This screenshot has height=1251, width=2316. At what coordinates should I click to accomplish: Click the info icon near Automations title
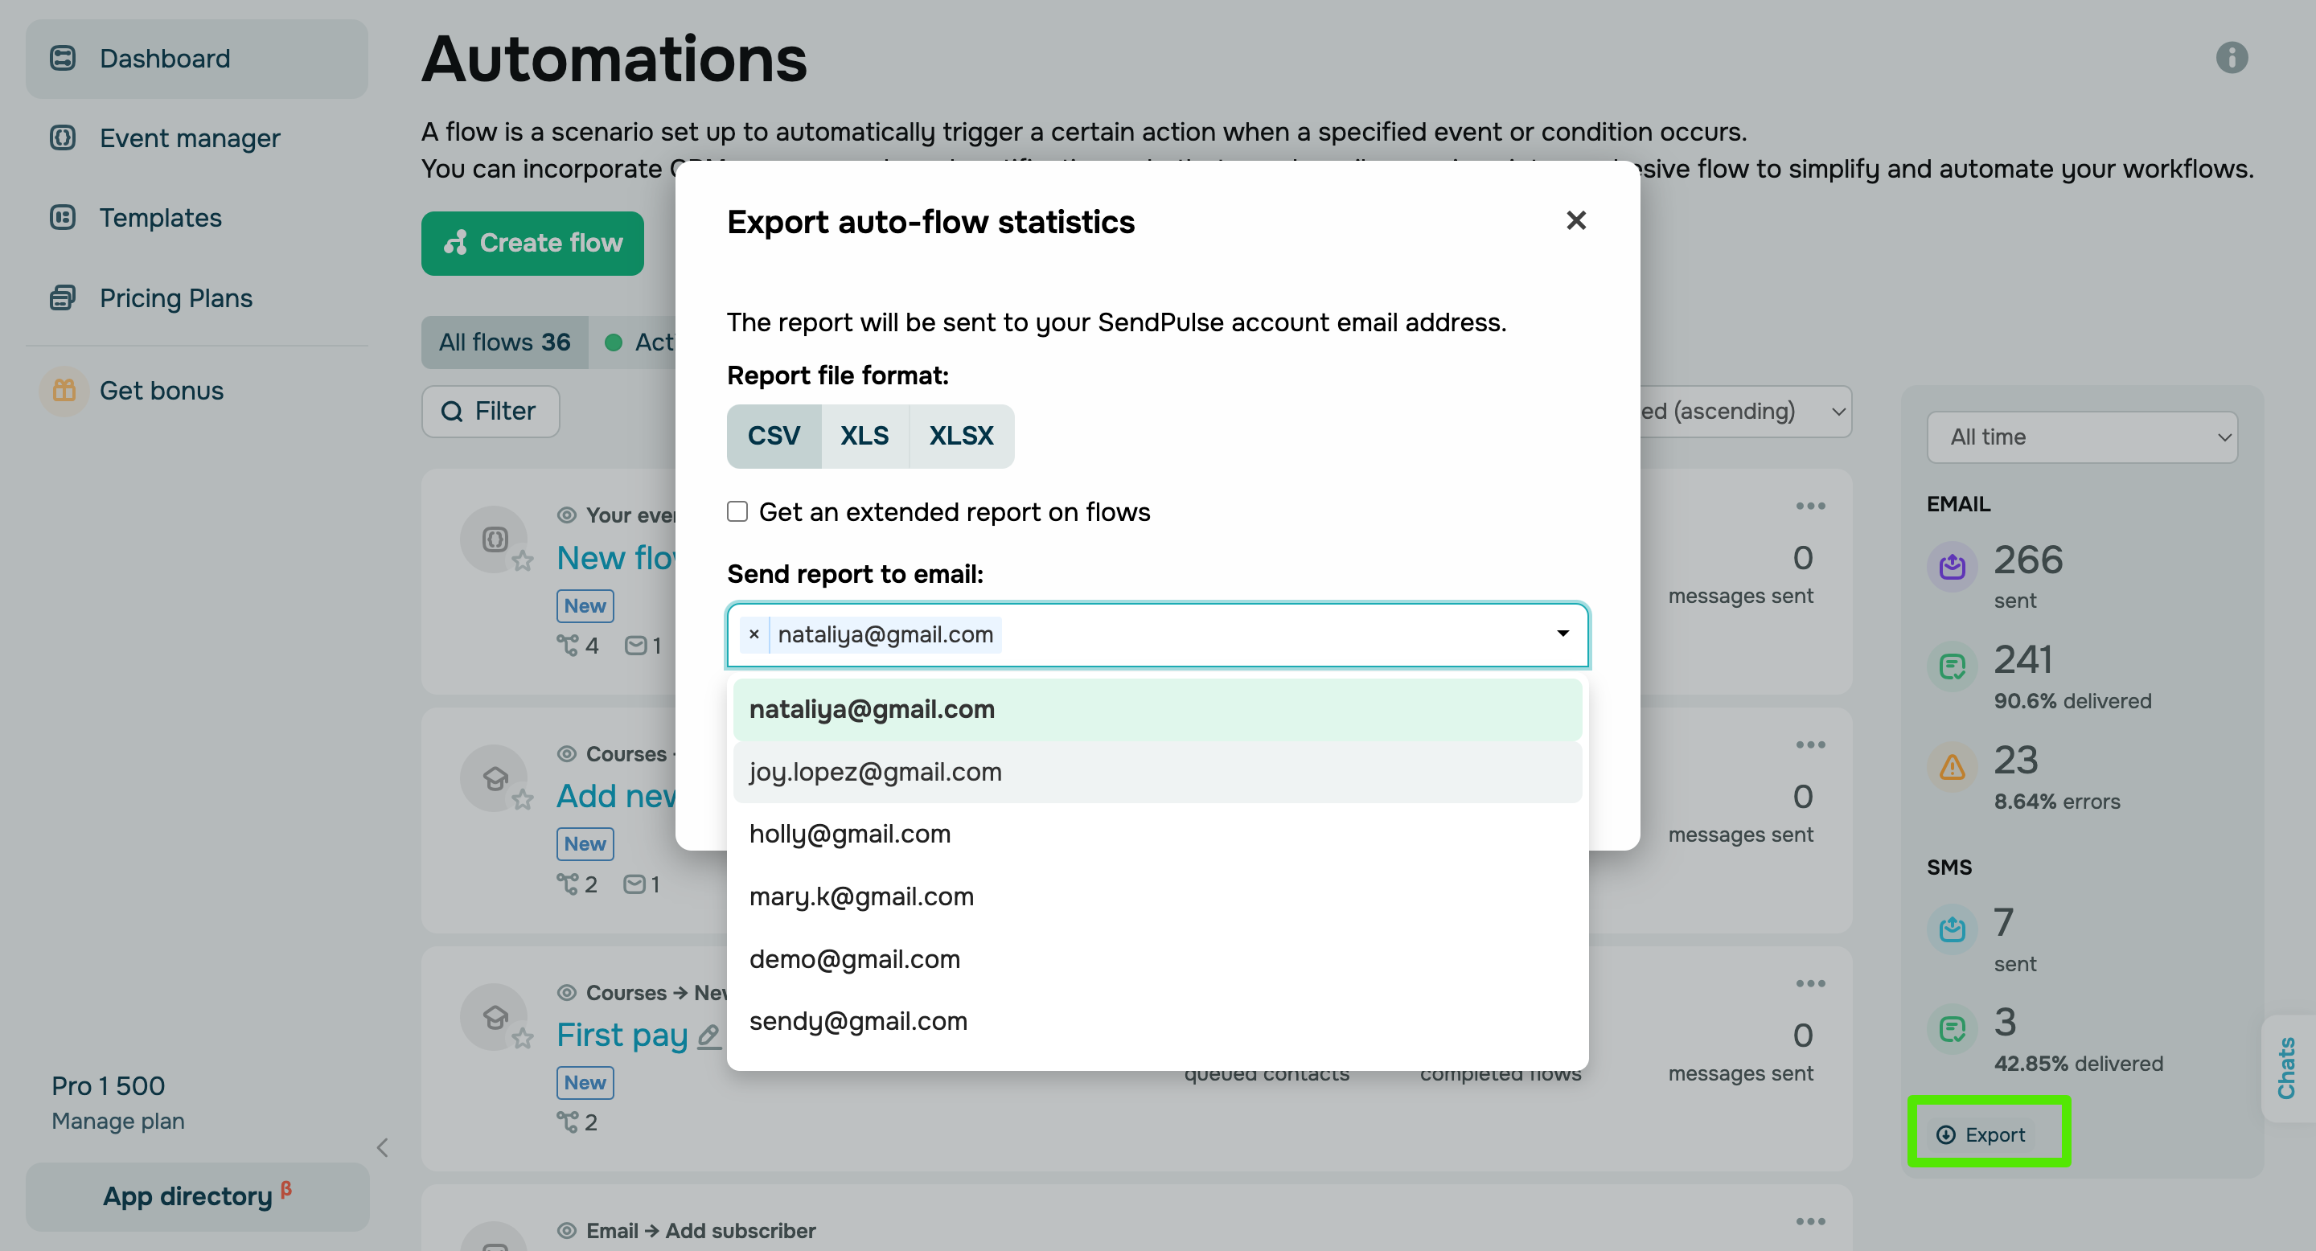2231,59
